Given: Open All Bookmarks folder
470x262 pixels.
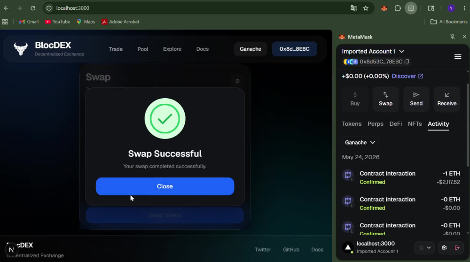Looking at the screenshot, I should point(449,22).
